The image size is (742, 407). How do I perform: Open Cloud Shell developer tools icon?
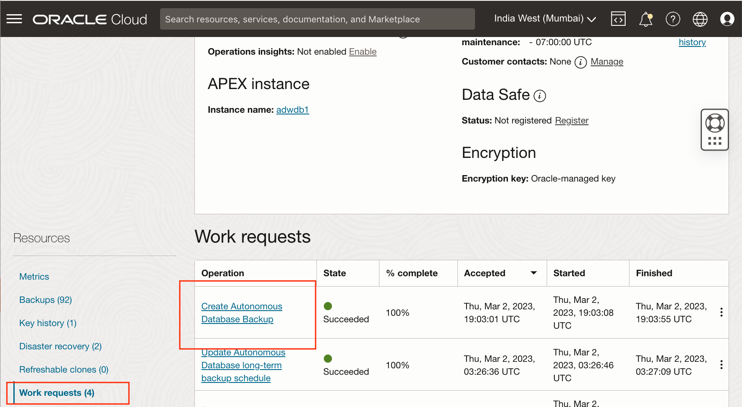tap(618, 19)
